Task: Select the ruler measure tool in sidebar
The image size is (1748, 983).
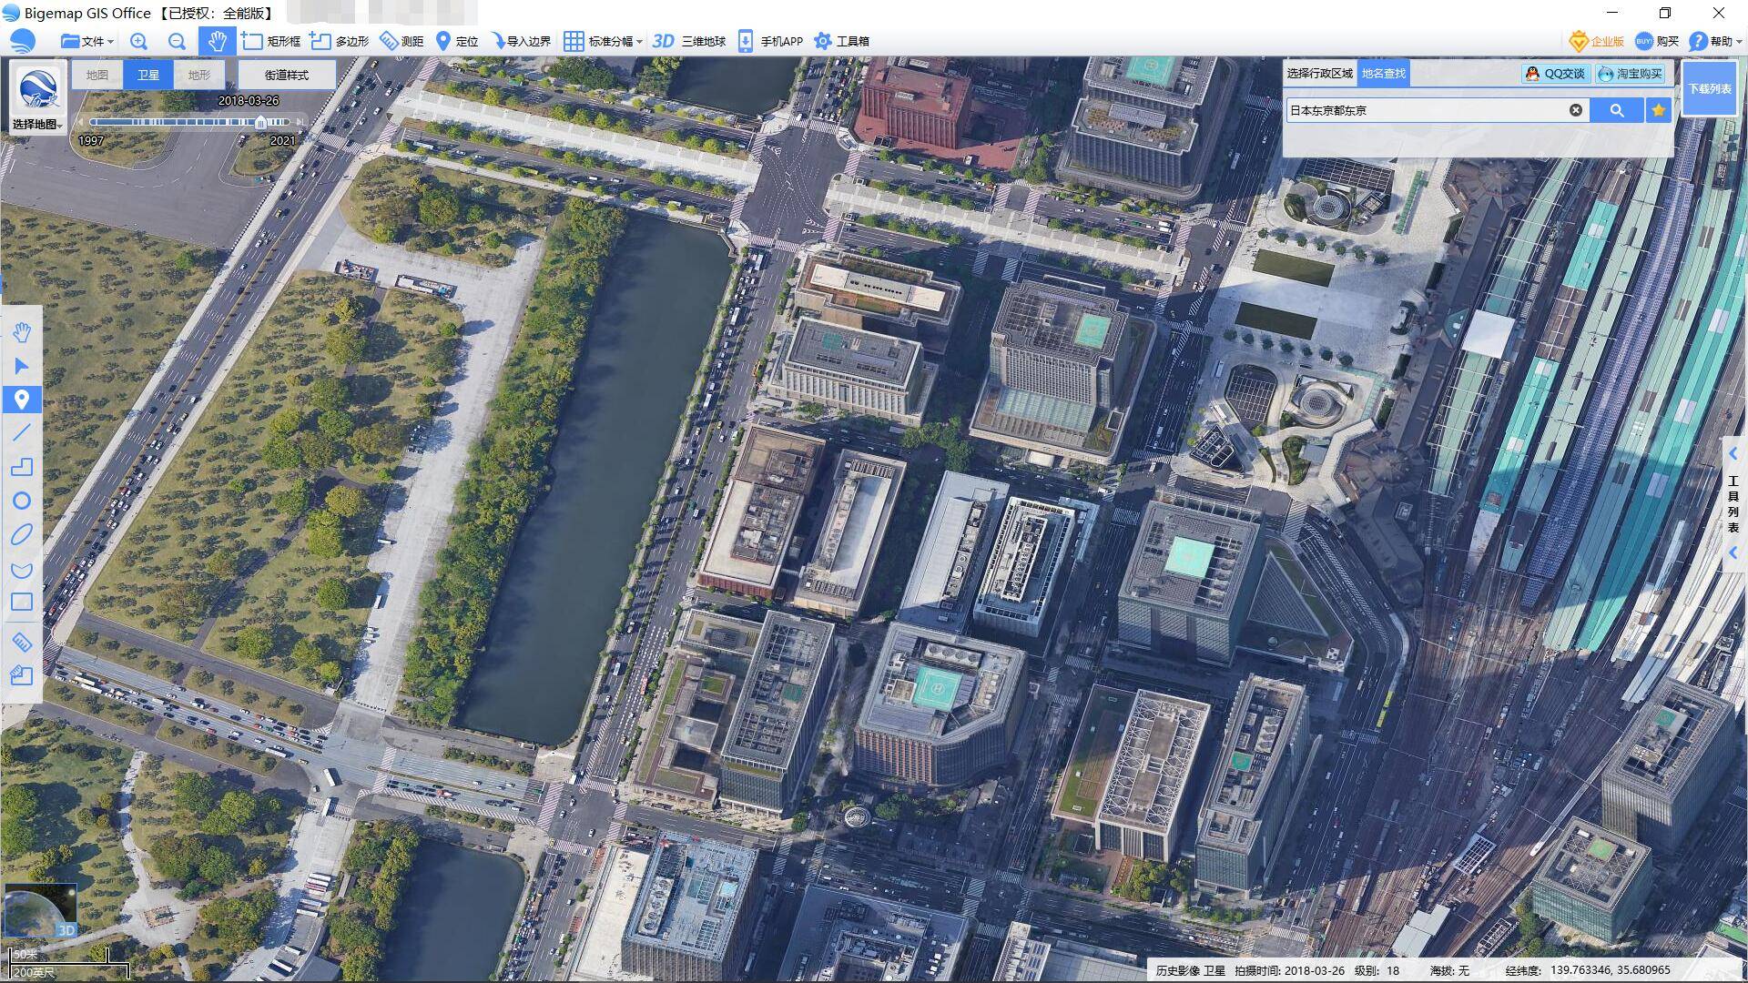Action: pyautogui.click(x=22, y=642)
